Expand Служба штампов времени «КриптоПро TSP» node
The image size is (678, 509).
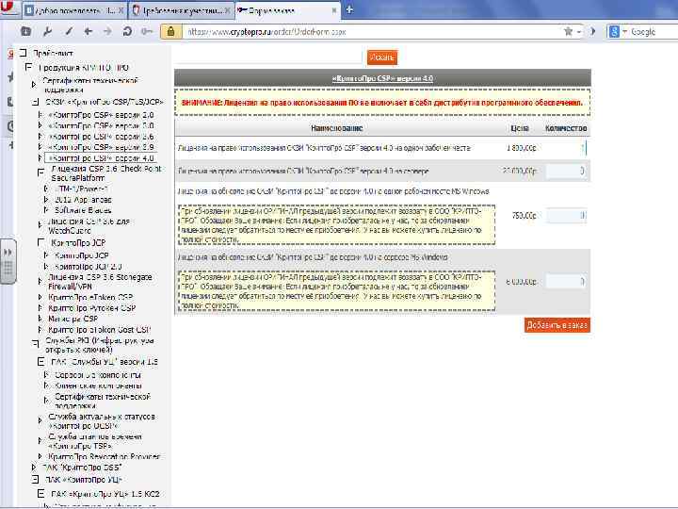point(40,440)
